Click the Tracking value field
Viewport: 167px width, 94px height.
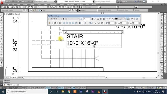click(123, 23)
